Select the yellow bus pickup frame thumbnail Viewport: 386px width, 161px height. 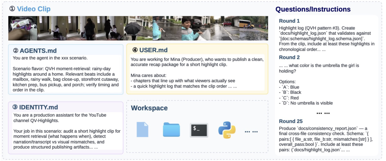253,28
